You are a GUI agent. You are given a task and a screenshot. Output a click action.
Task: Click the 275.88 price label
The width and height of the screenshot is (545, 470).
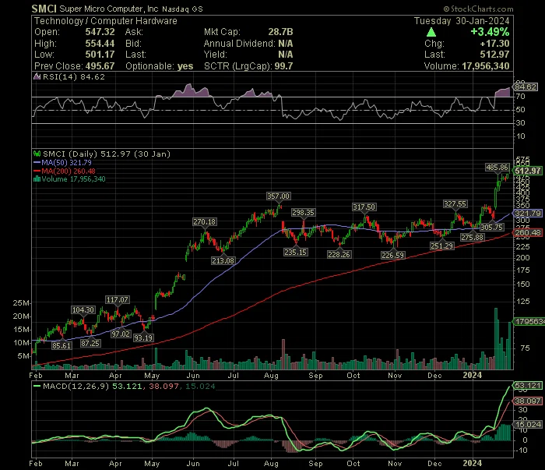(x=473, y=238)
